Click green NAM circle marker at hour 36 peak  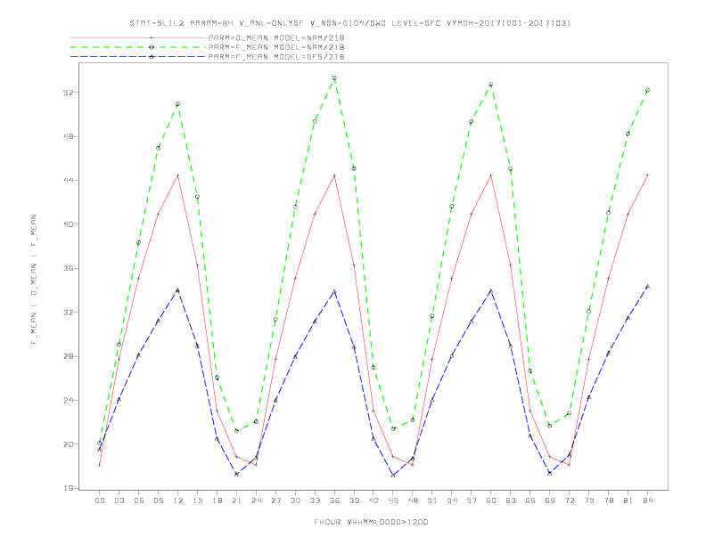pyautogui.click(x=334, y=78)
